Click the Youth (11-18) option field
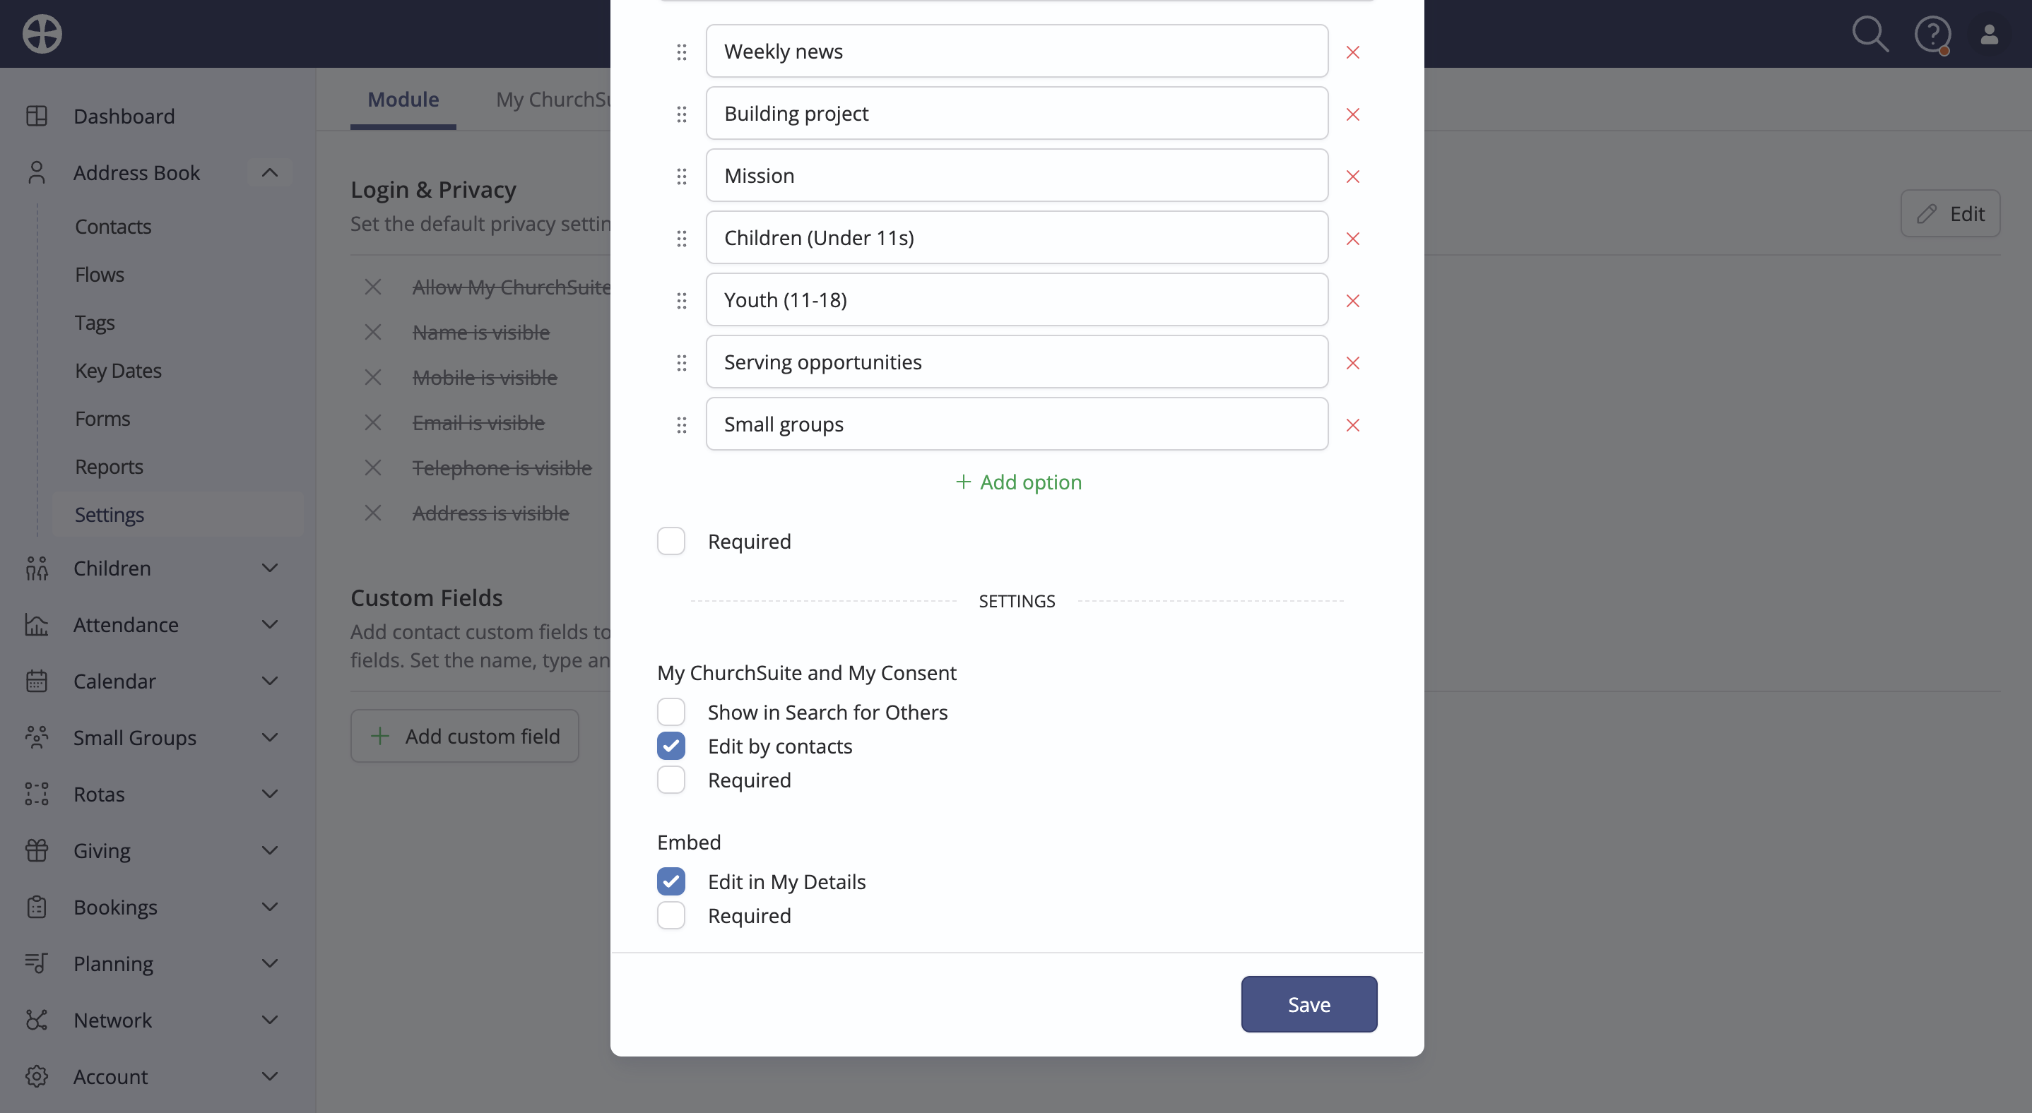 pyautogui.click(x=1017, y=299)
